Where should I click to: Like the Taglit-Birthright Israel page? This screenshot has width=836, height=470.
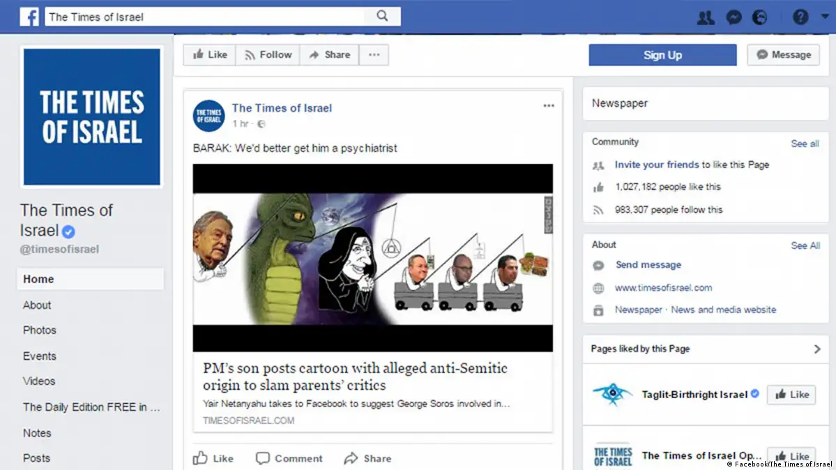pyautogui.click(x=791, y=395)
